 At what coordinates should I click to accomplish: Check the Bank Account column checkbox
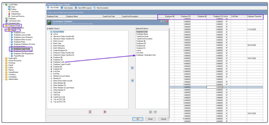[x=51, y=41]
